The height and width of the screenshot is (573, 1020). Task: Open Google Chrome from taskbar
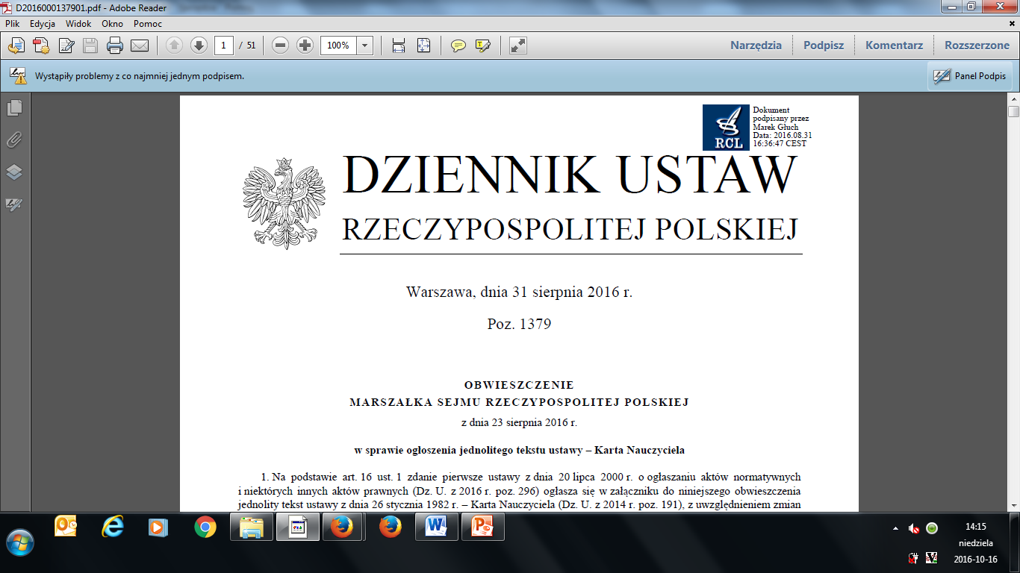205,527
